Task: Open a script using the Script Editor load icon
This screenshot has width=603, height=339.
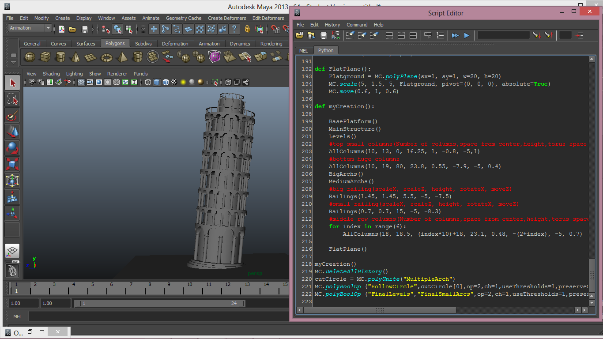Action: pos(299,35)
